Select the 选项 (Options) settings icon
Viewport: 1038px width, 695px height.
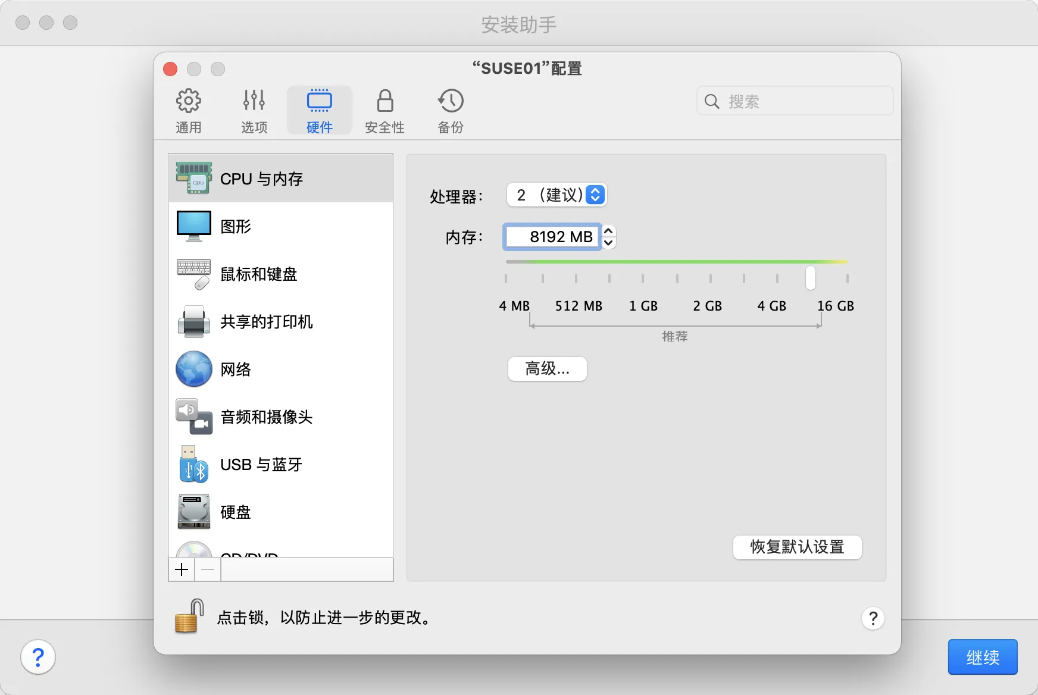tap(254, 110)
